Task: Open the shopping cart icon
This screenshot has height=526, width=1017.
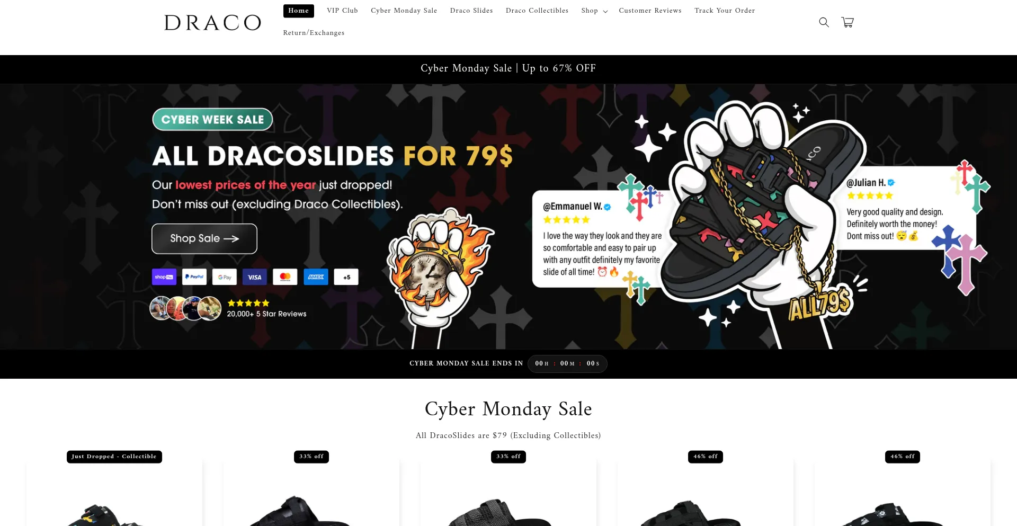Action: pos(847,22)
